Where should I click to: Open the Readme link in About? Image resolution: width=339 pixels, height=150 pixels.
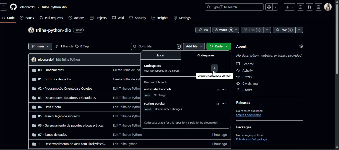(248, 64)
